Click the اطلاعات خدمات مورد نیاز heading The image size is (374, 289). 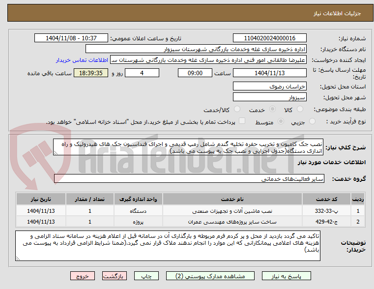[332, 162]
